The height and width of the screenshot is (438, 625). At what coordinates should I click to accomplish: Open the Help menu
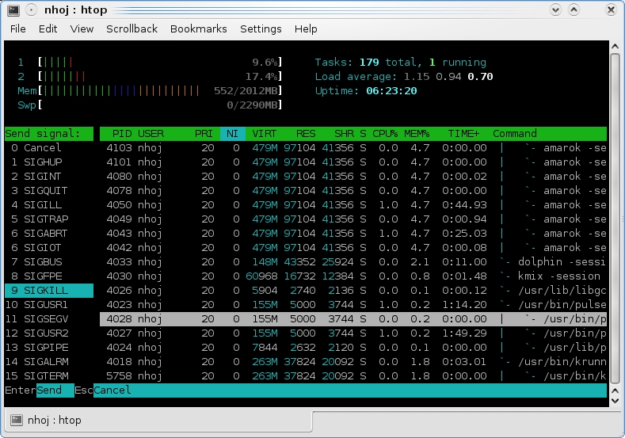point(306,29)
